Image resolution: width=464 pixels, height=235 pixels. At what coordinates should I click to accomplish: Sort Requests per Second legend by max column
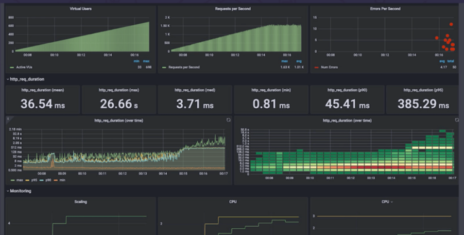tap(285, 61)
